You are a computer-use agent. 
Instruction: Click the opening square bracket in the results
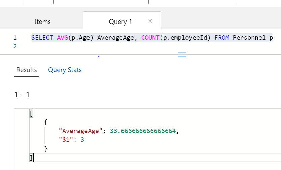tap(31, 114)
